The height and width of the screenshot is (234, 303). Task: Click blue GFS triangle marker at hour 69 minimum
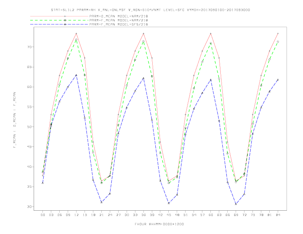coord(236,204)
